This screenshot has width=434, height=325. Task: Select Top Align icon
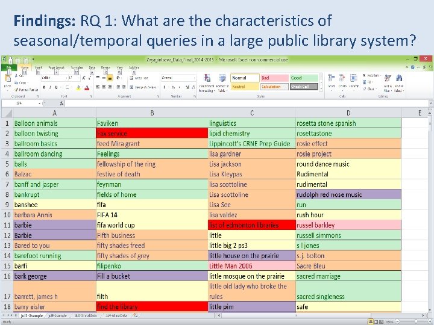98,78
